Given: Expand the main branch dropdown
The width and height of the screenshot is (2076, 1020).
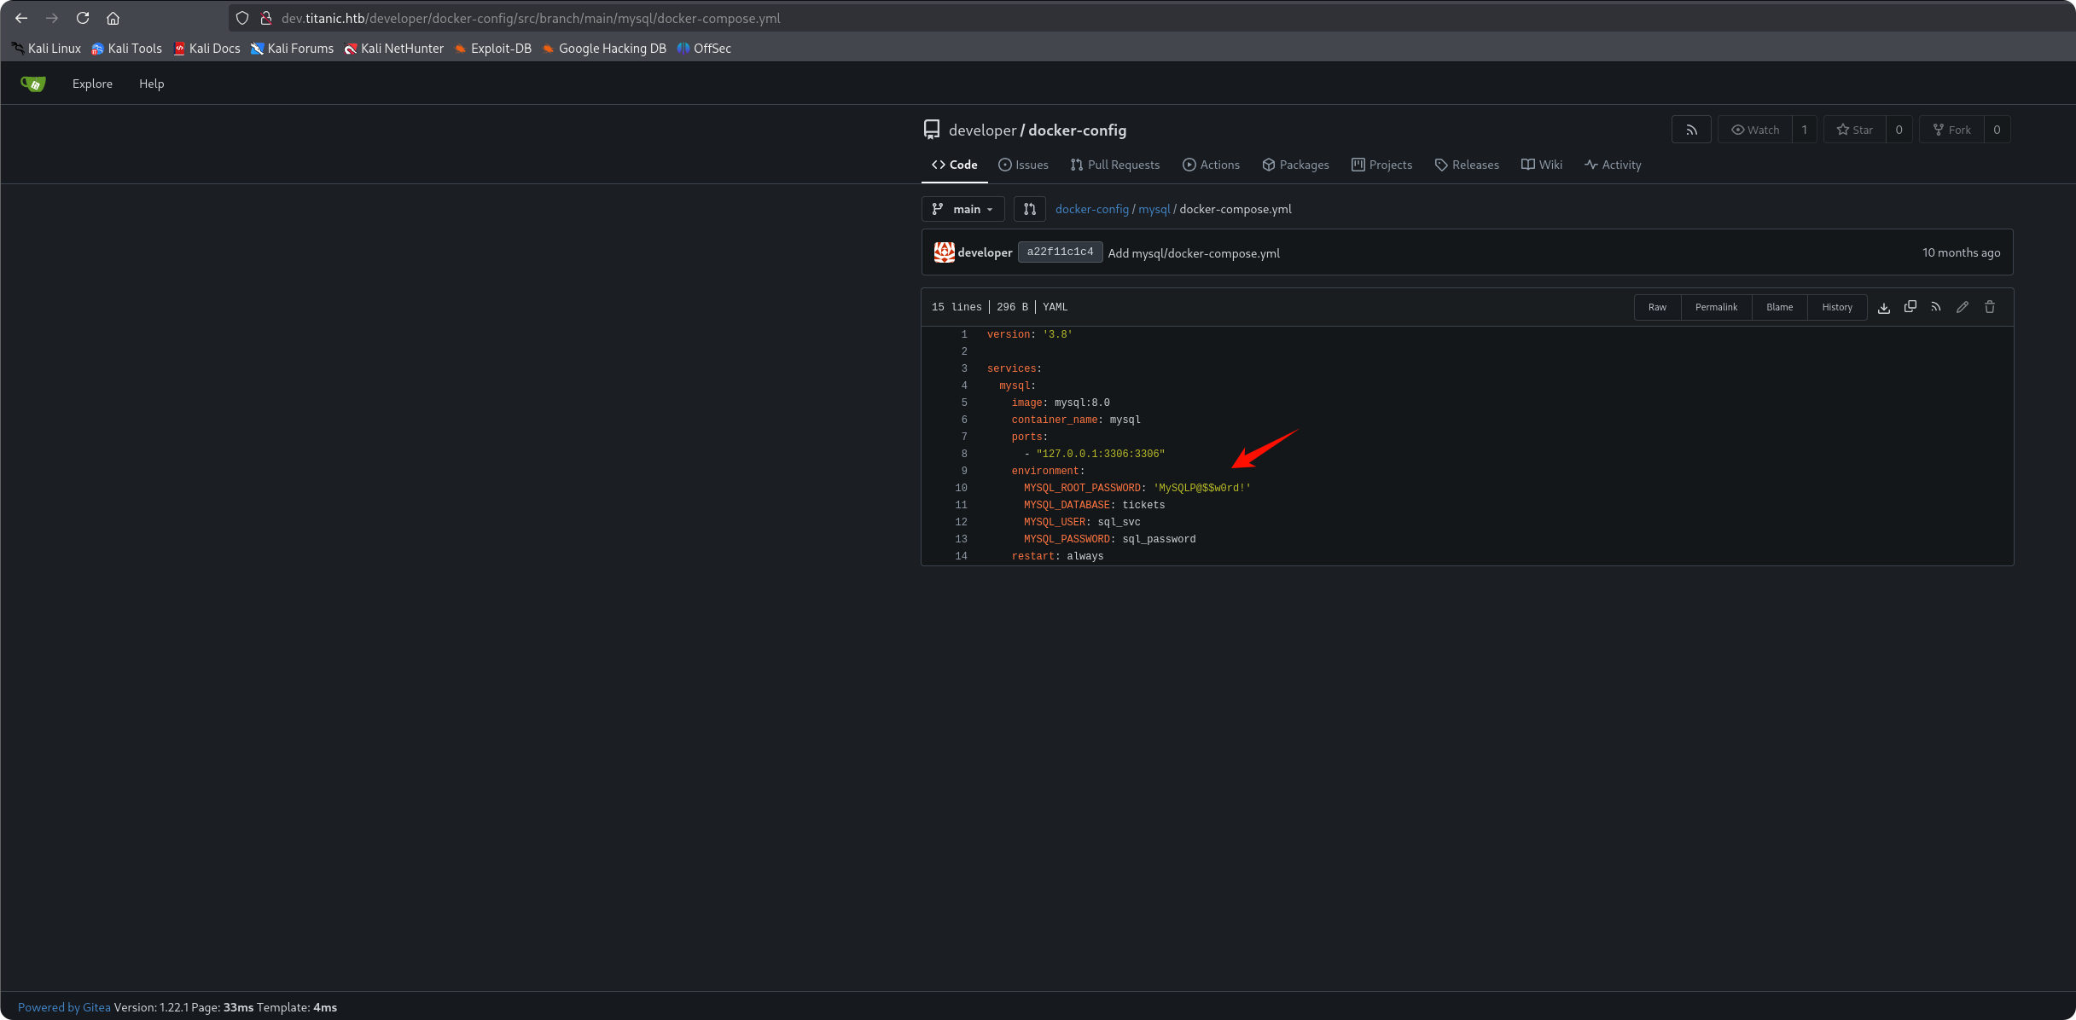Looking at the screenshot, I should coord(962,209).
